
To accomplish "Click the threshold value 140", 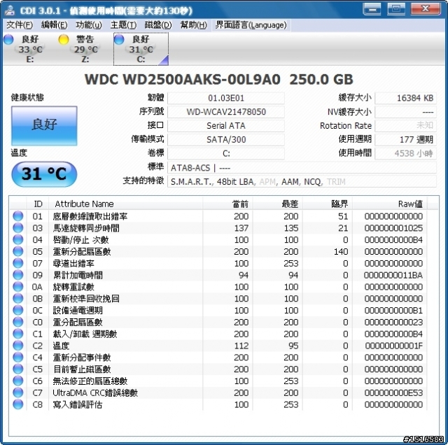I will [341, 252].
